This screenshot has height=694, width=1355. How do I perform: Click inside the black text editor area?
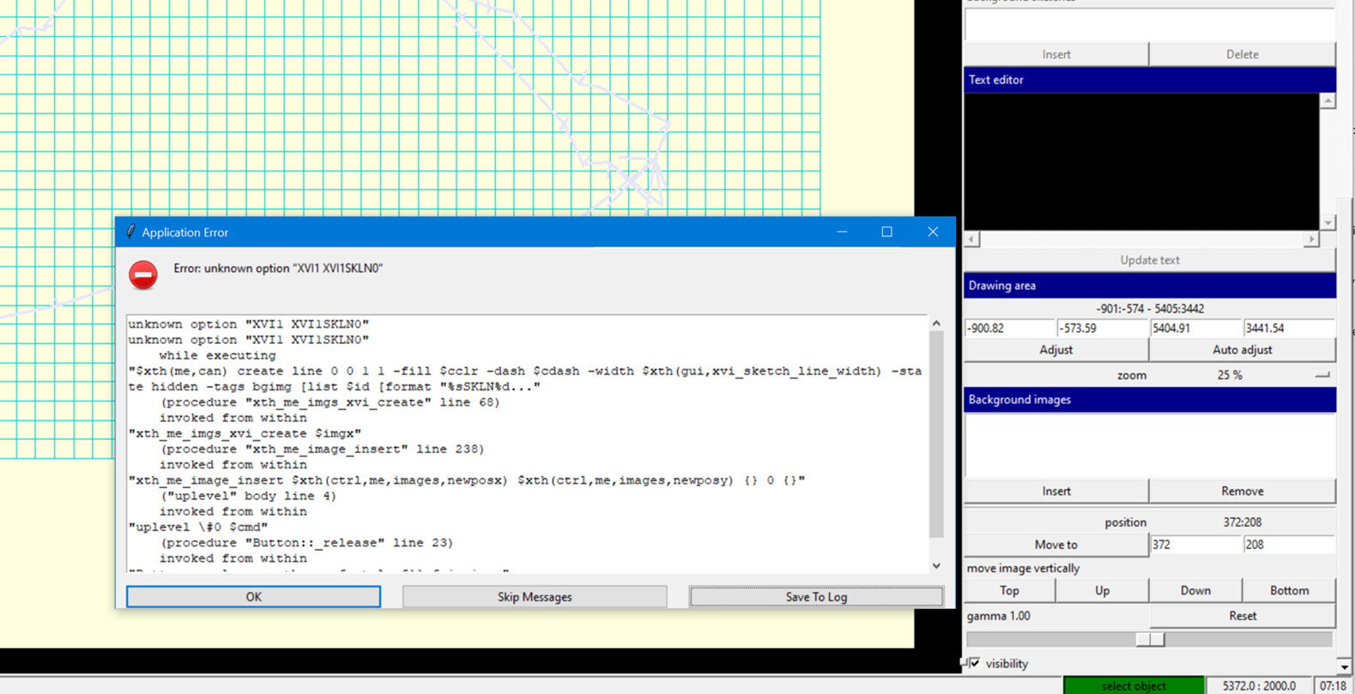click(1141, 161)
